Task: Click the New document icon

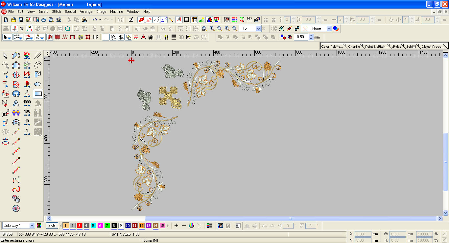Action: coord(6,20)
